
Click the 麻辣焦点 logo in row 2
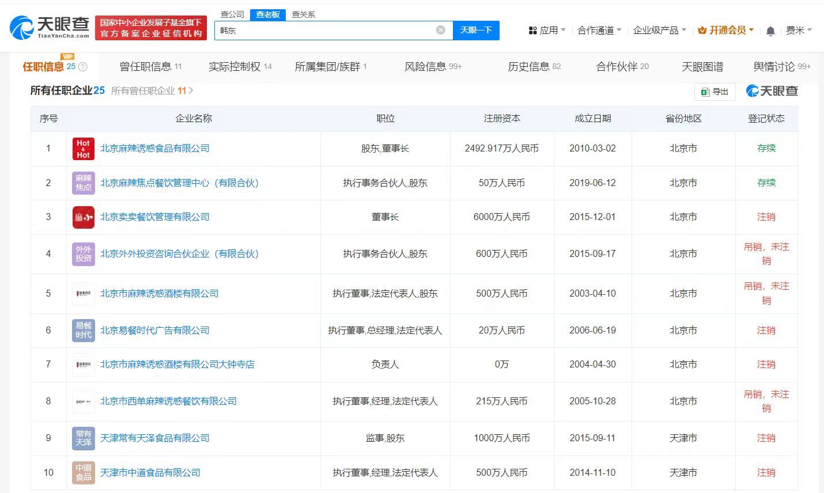83,183
